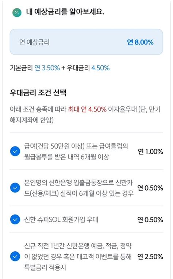Tap the 기본금리 연 3.50% text
The width and height of the screenshot is (173, 279).
(x=35, y=68)
